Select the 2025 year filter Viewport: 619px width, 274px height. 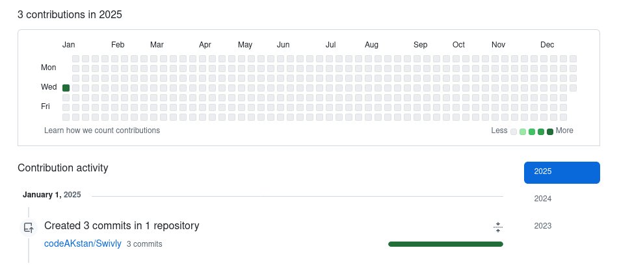click(561, 171)
